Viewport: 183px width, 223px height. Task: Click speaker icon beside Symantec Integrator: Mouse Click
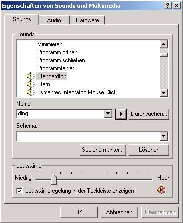[x=31, y=92]
